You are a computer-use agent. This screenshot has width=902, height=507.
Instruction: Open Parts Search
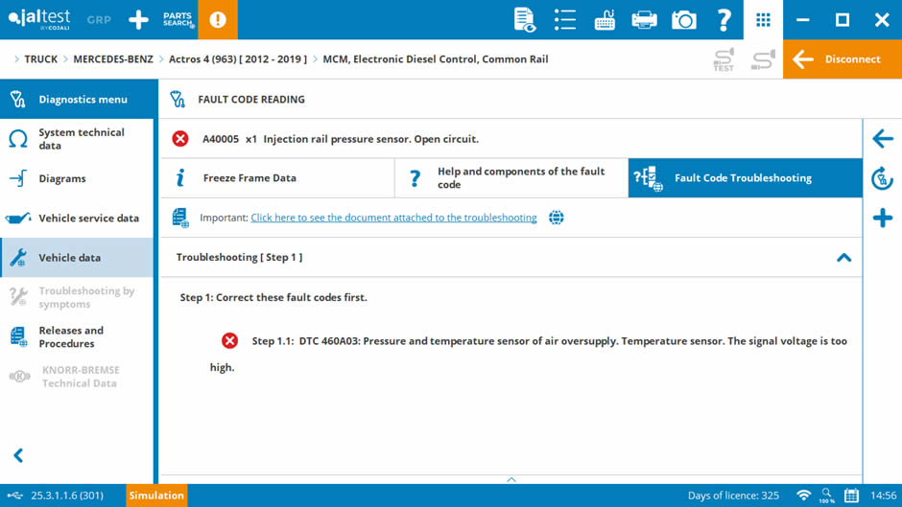tap(178, 19)
